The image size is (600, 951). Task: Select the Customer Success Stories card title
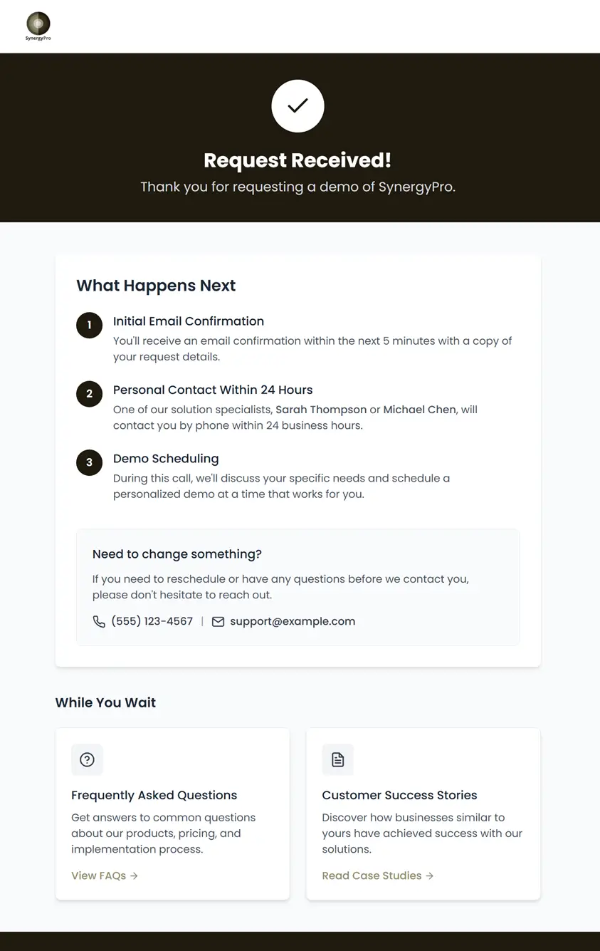(399, 795)
